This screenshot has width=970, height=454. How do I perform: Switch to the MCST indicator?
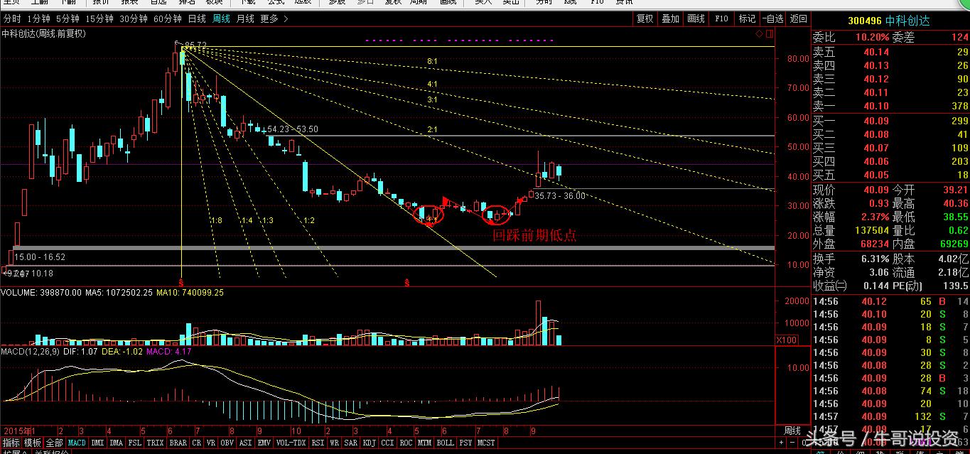pyautogui.click(x=487, y=443)
